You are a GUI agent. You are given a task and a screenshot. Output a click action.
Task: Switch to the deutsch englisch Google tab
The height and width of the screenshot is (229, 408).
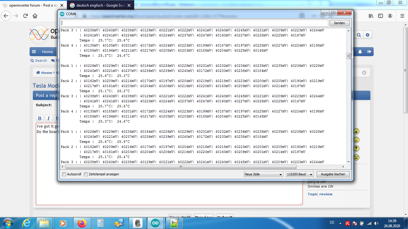pos(100,5)
